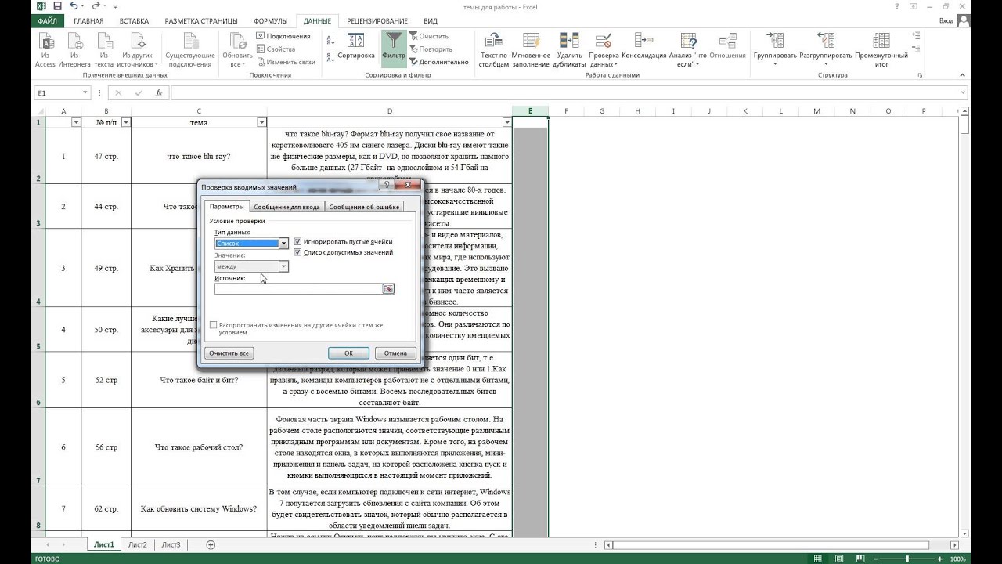Switch to the ФОРМУЛЫ ribbon tab

[270, 21]
